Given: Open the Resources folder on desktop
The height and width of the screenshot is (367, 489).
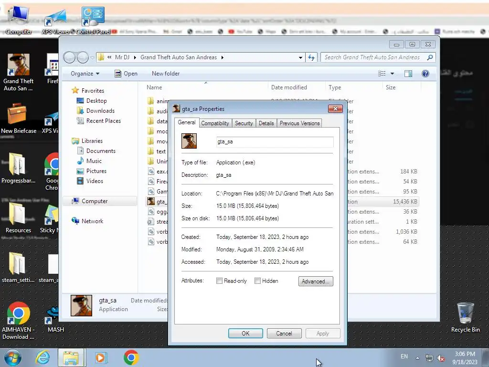Looking at the screenshot, I should pyautogui.click(x=18, y=218).
